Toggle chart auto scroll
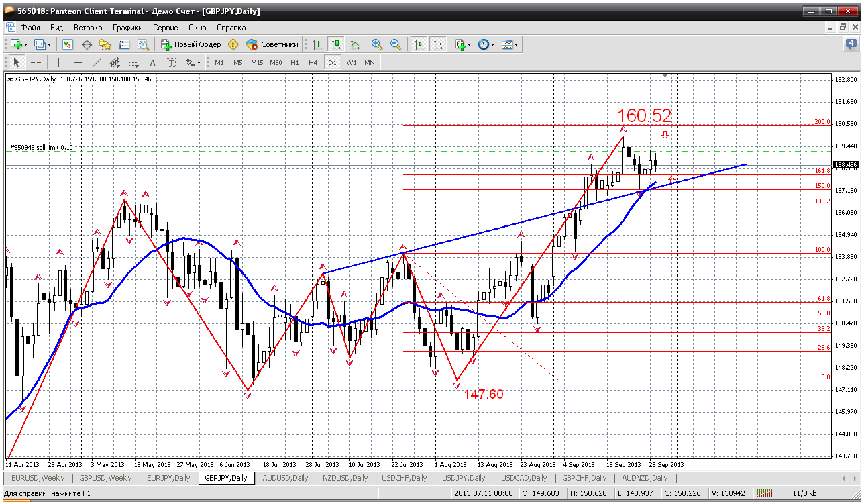The width and height of the screenshot is (864, 502). tap(419, 44)
